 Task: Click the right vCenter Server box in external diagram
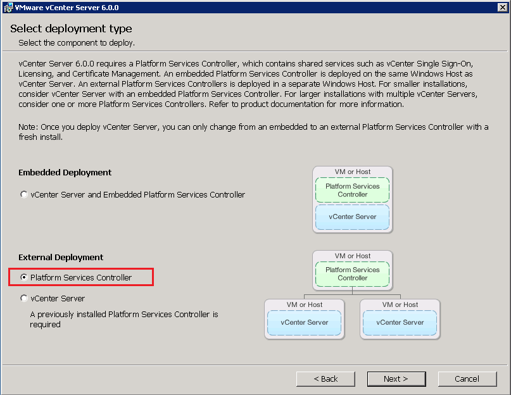(400, 323)
